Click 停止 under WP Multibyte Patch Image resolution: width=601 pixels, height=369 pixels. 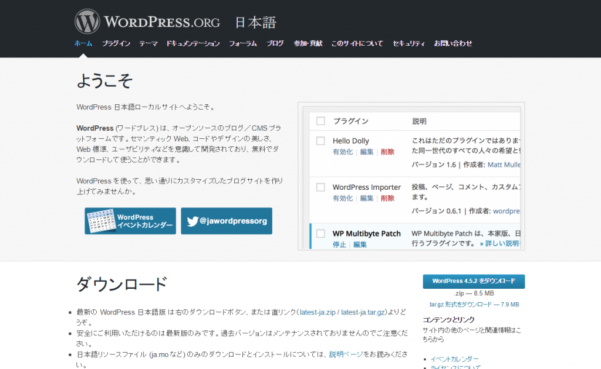[339, 244]
